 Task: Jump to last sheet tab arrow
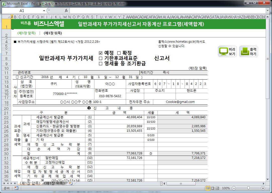[15, 183]
